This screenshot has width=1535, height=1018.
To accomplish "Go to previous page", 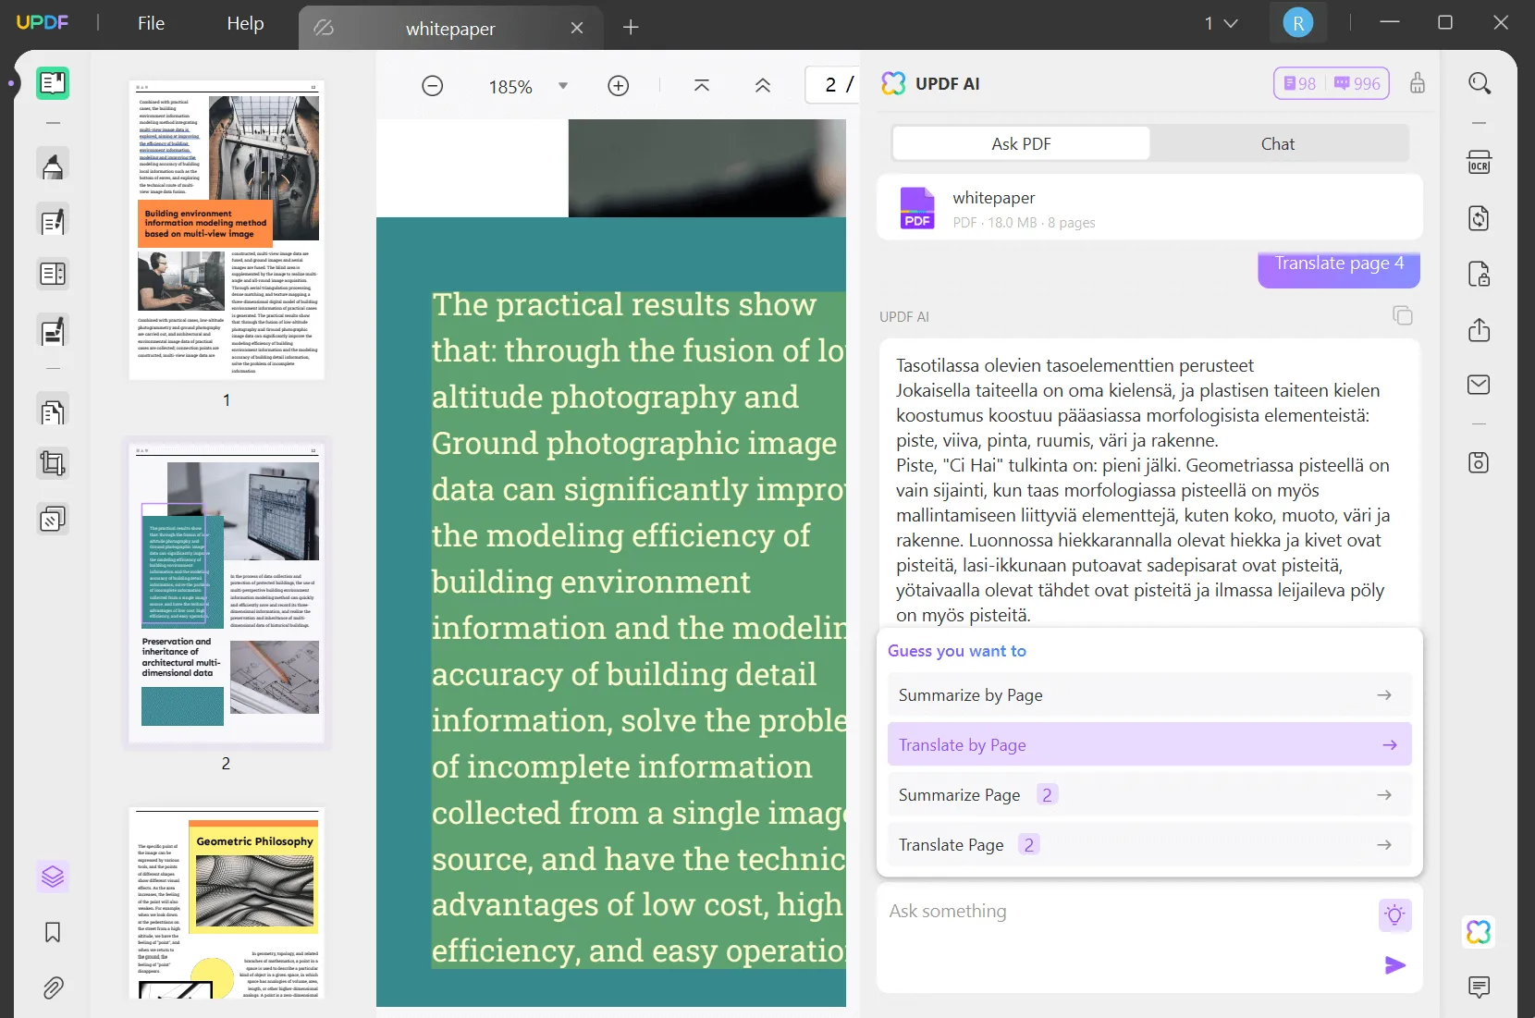I will click(763, 86).
